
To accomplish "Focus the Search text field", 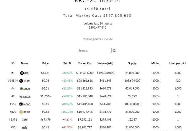I will click(x=94, y=50).
